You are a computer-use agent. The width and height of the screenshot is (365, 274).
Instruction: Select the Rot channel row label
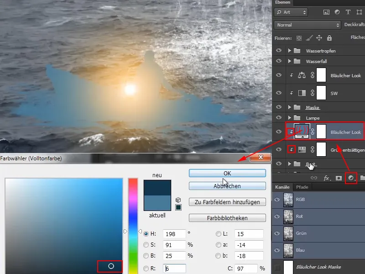(299, 216)
